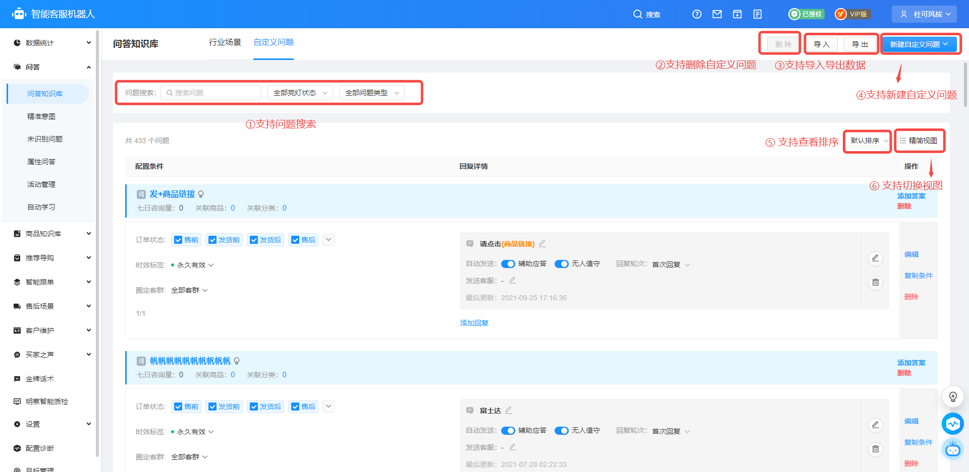Open 永久有效 dropdown in first question

click(195, 265)
